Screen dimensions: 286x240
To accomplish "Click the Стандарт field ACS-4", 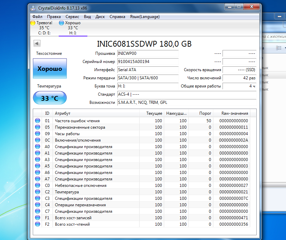I will click(x=187, y=94).
